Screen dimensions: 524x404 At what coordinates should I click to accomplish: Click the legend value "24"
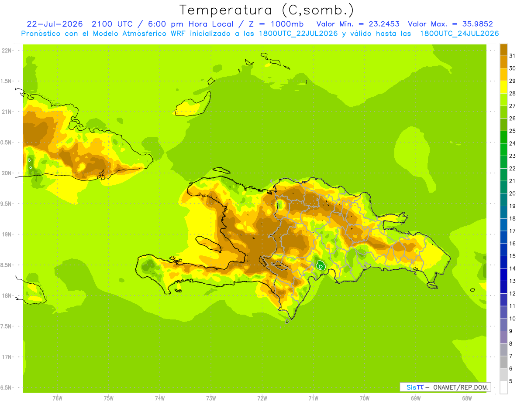click(513, 143)
